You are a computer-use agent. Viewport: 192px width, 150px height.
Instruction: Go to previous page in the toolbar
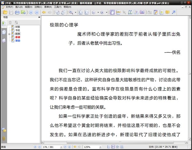click(31, 12)
